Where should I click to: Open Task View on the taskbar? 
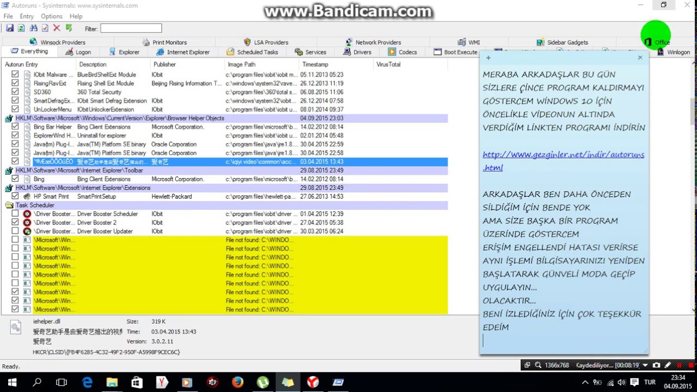point(62,382)
